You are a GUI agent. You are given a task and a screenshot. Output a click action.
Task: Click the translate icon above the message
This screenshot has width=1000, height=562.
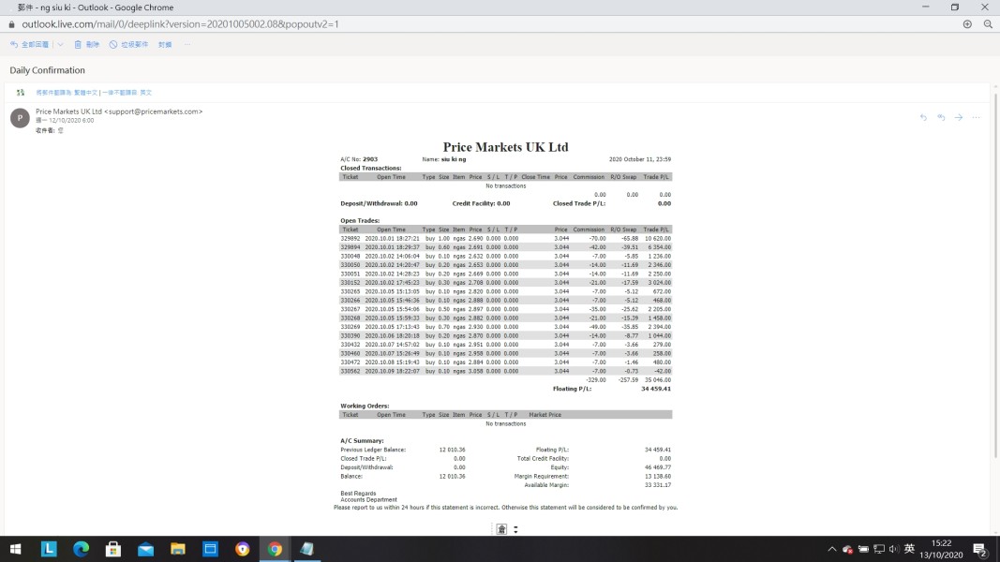21,93
